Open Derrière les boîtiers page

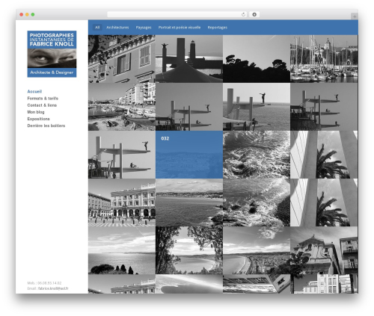click(46, 126)
